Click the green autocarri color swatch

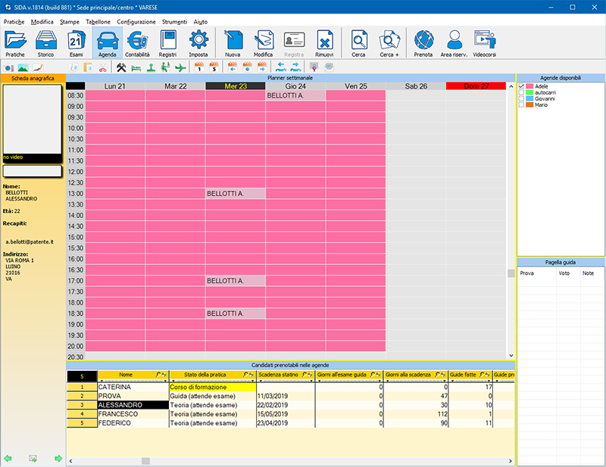[x=529, y=92]
